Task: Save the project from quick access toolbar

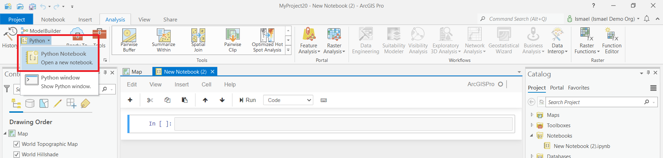Action: click(x=32, y=6)
